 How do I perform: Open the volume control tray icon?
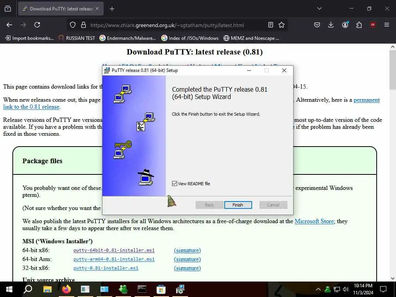click(x=346, y=289)
